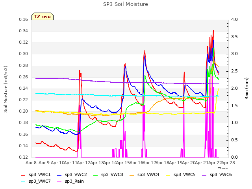252x189 pixels.
Task: Click the 4.0 right rain axis value
Action: click(234, 20)
